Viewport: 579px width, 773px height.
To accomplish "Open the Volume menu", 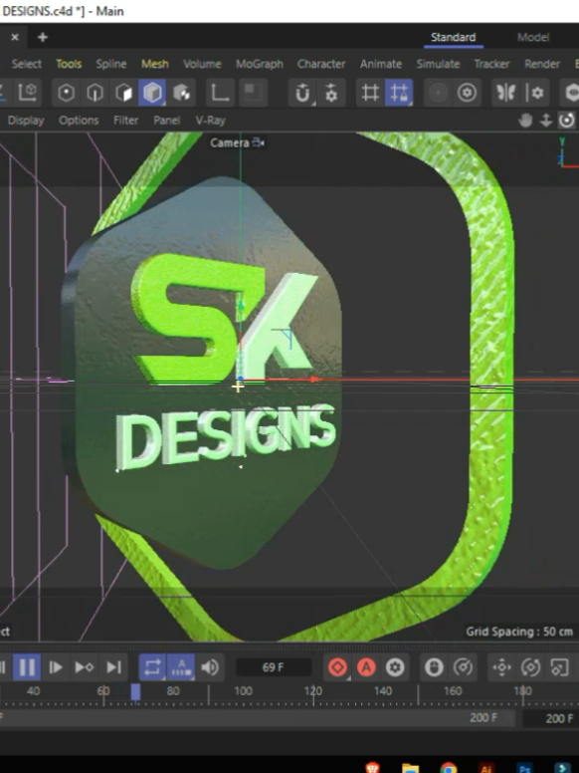I will point(202,64).
